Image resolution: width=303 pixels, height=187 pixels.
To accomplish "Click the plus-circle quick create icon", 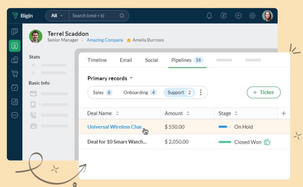I will (x=238, y=16).
